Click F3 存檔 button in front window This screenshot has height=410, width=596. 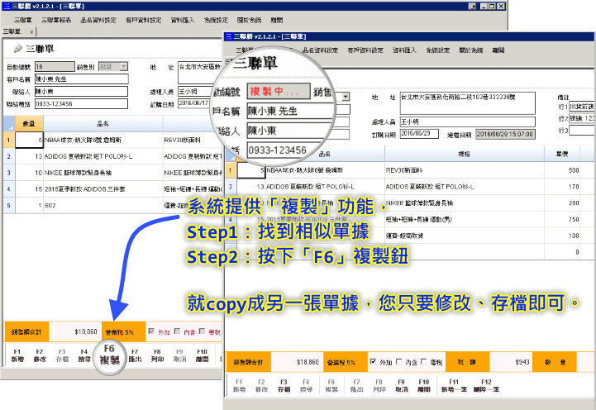(284, 386)
